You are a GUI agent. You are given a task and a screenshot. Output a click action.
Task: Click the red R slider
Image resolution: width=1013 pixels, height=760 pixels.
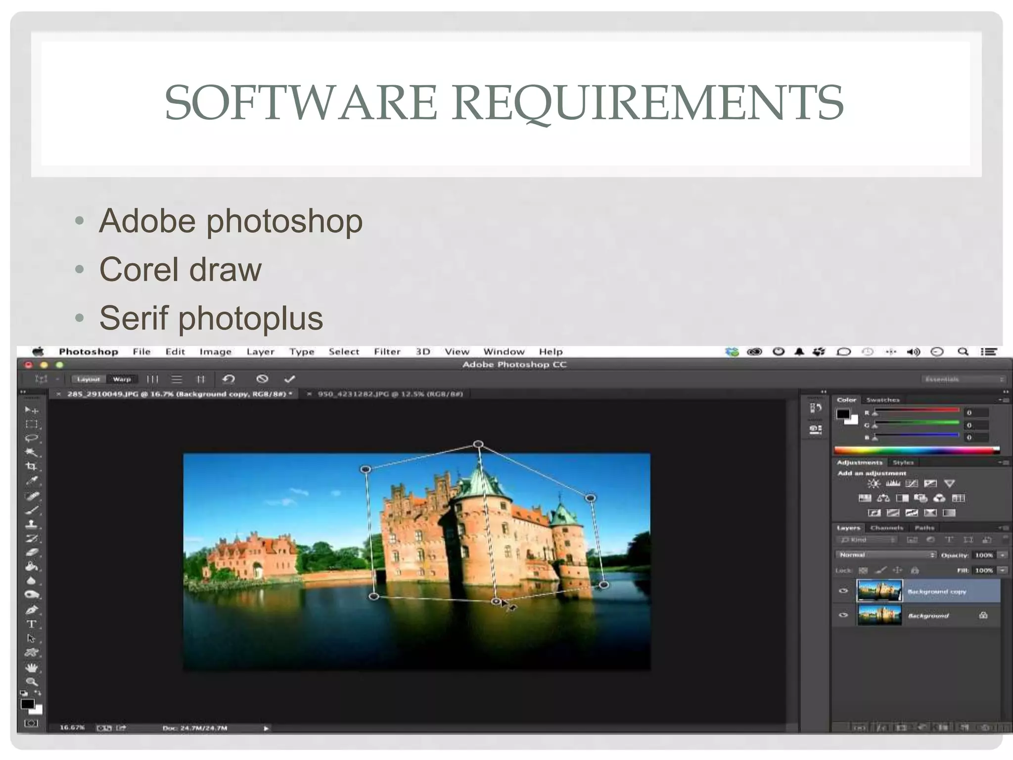(917, 410)
